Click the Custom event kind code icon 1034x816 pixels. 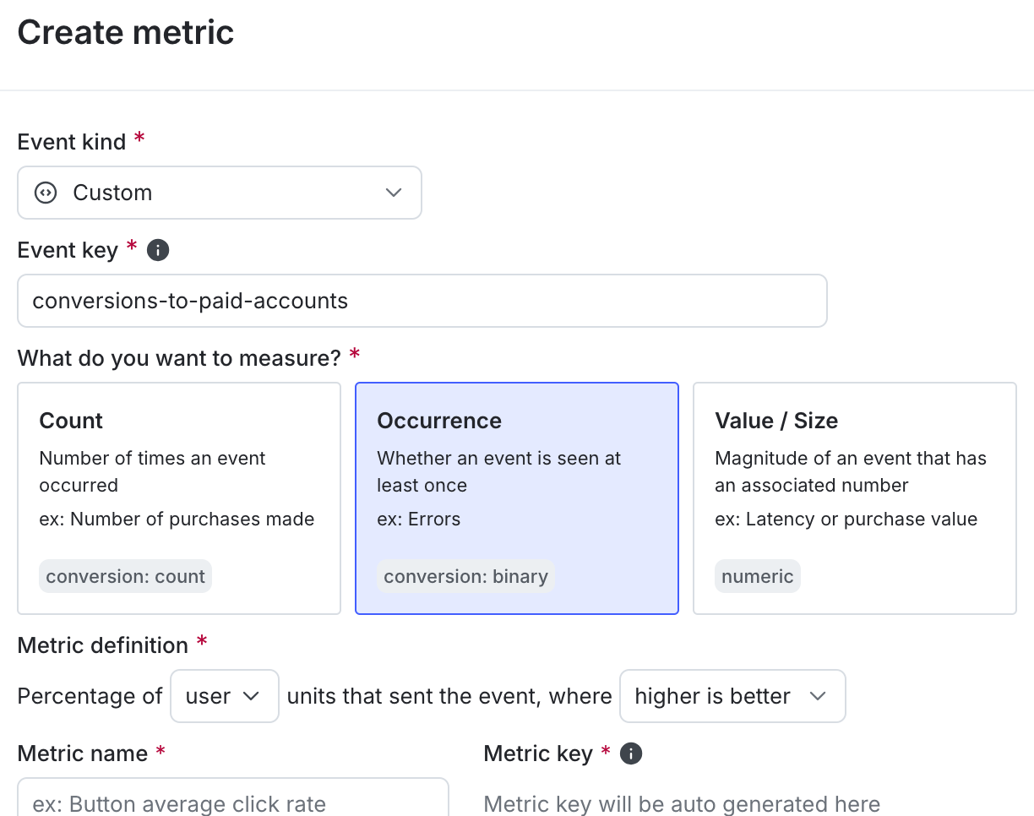point(44,193)
